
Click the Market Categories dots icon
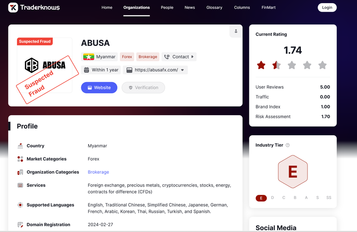[20, 159]
